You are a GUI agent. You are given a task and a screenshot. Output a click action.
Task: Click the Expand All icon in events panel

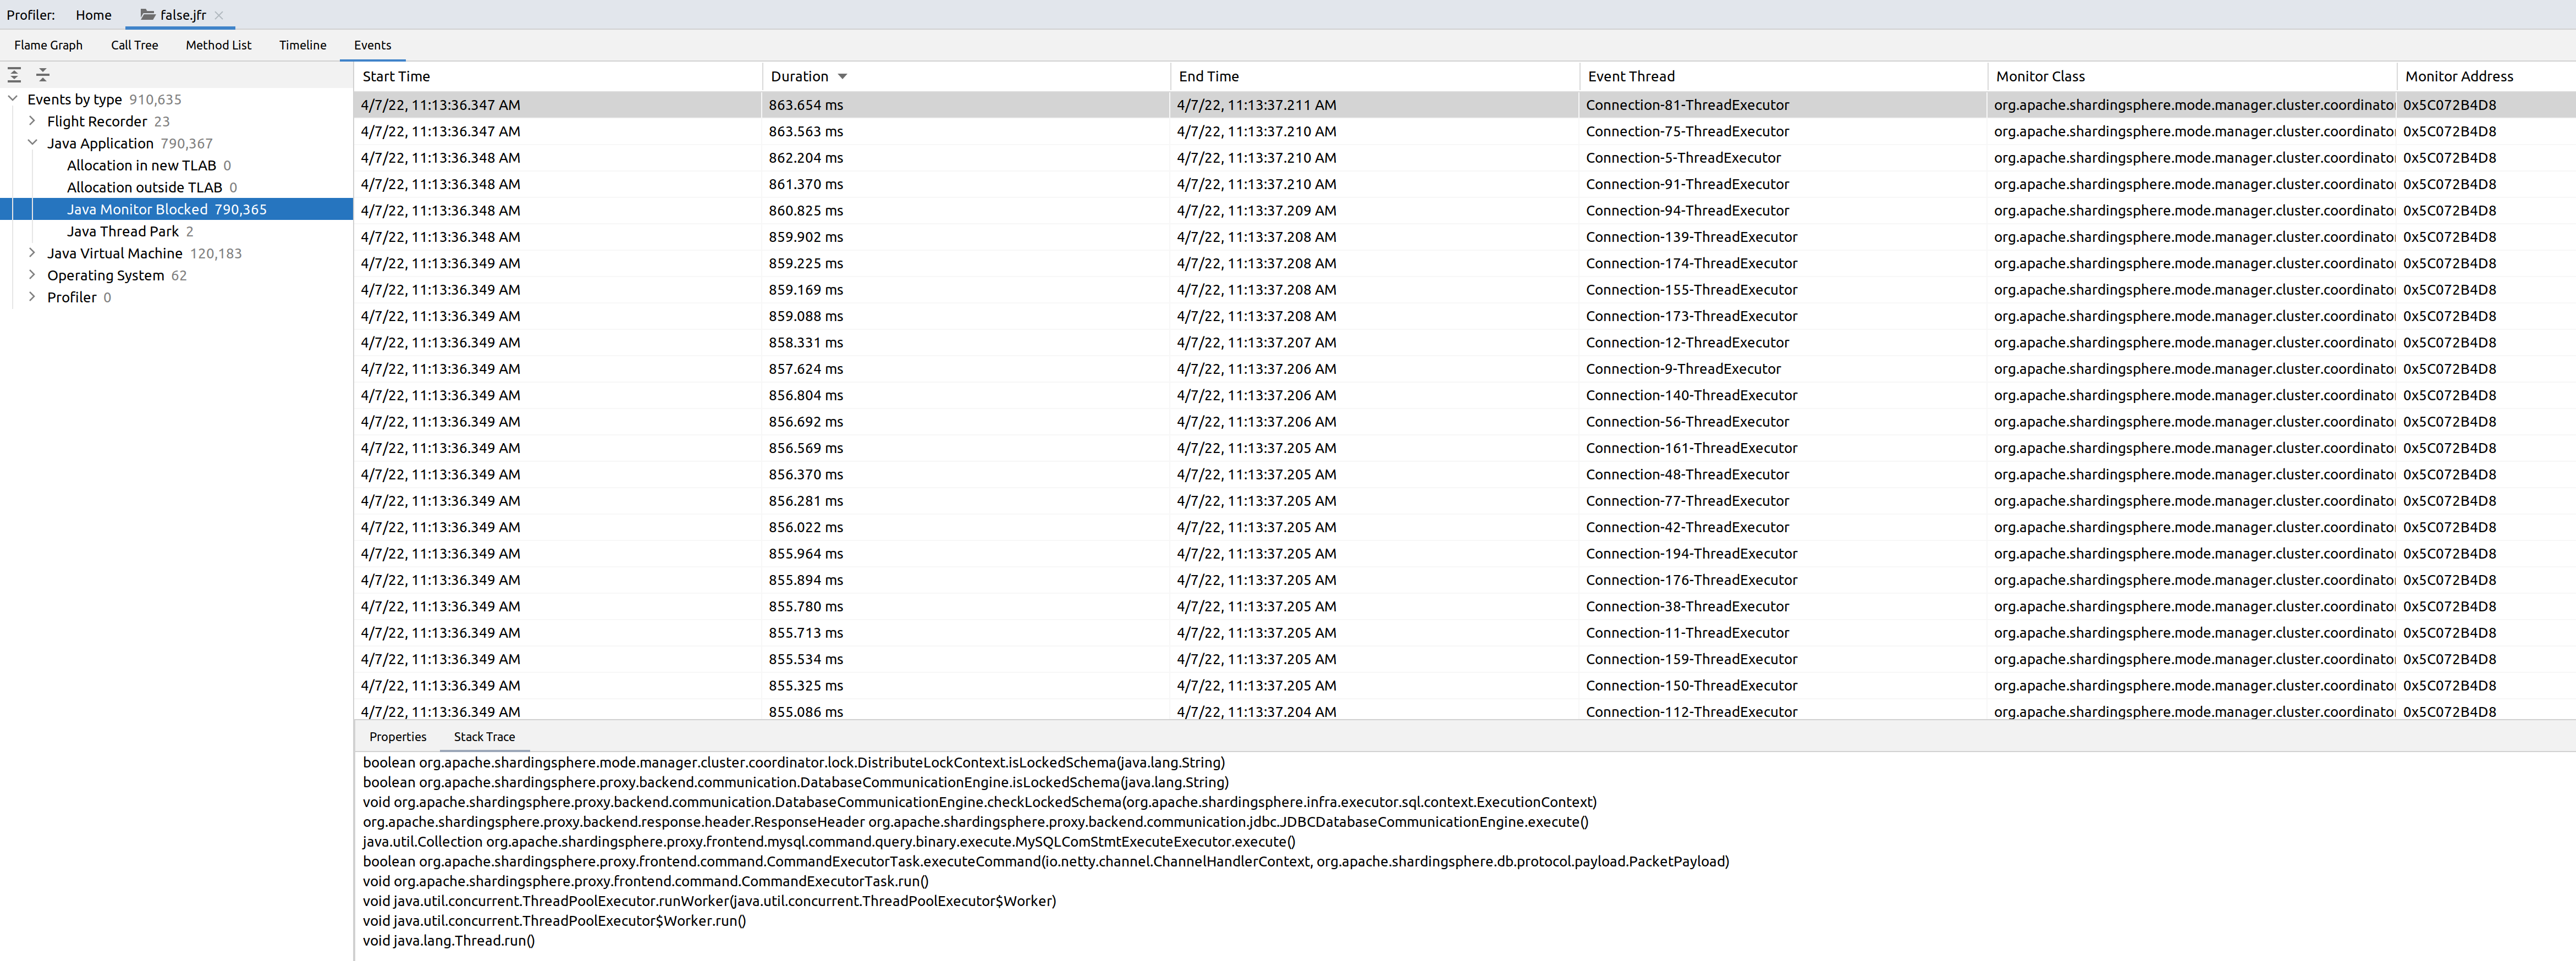pos(15,75)
